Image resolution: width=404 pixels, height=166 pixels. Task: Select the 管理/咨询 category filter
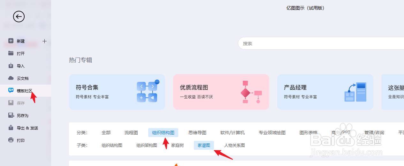[x=374, y=133]
